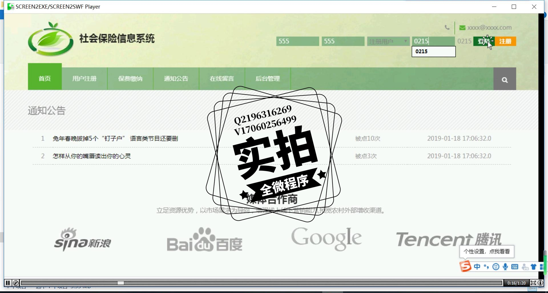Screen dimensions: 548x293
Task: Click the phone icon in header
Action: (x=447, y=27)
